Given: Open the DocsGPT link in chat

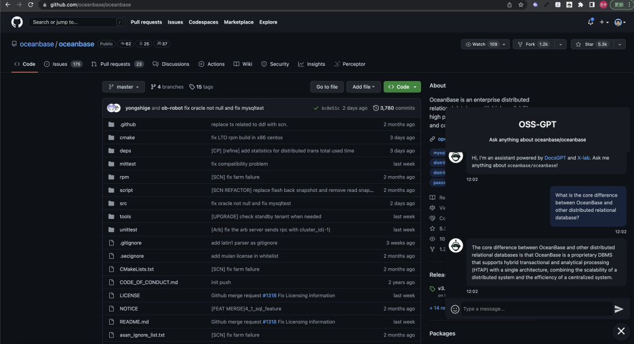Looking at the screenshot, I should click(x=555, y=158).
